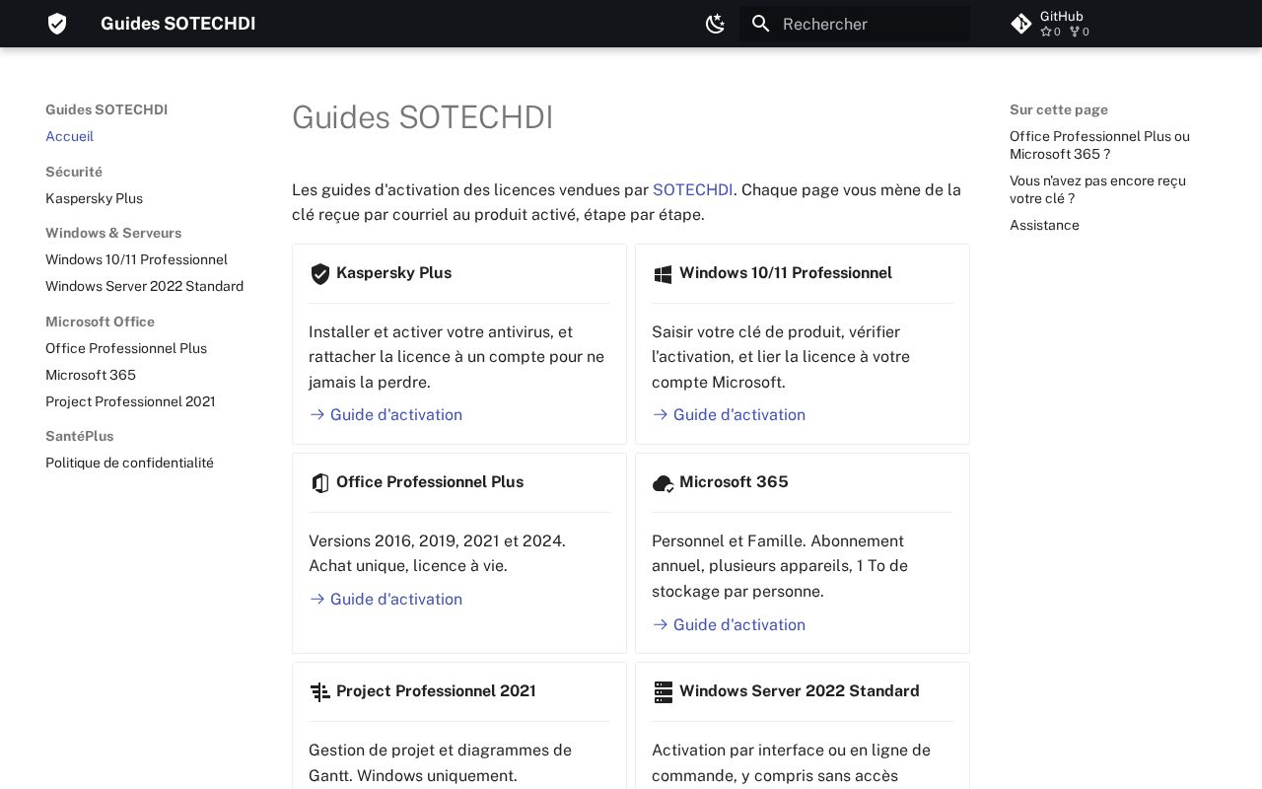Click the Microsoft 365 card heading
The image size is (1262, 789).
[x=734, y=482]
